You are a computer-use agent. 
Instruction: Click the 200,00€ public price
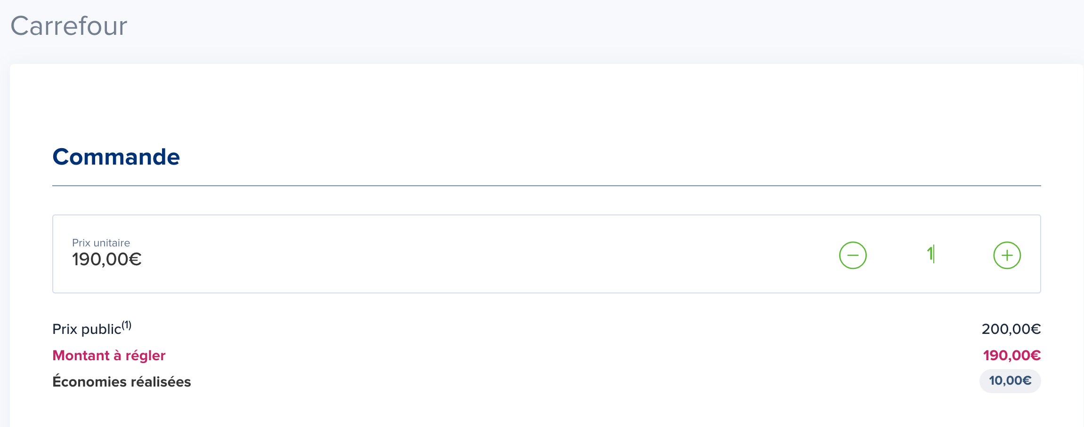1011,329
